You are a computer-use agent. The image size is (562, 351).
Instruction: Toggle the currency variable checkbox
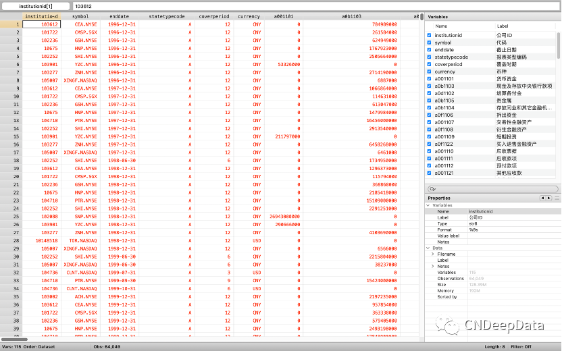[x=429, y=72]
